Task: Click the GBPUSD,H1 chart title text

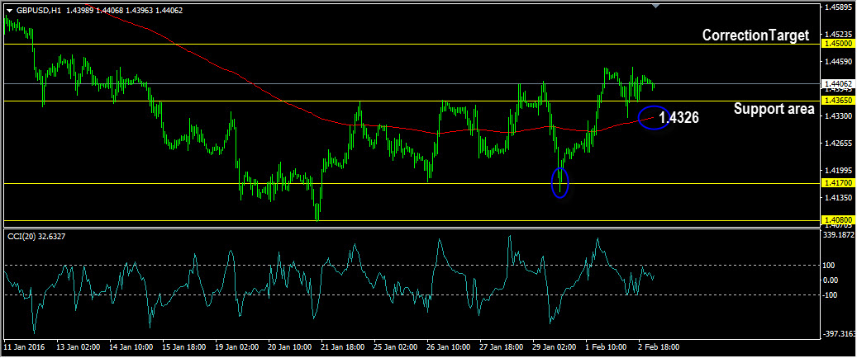Action: 38,10
